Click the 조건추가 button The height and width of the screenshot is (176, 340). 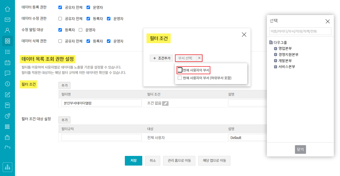(161, 58)
